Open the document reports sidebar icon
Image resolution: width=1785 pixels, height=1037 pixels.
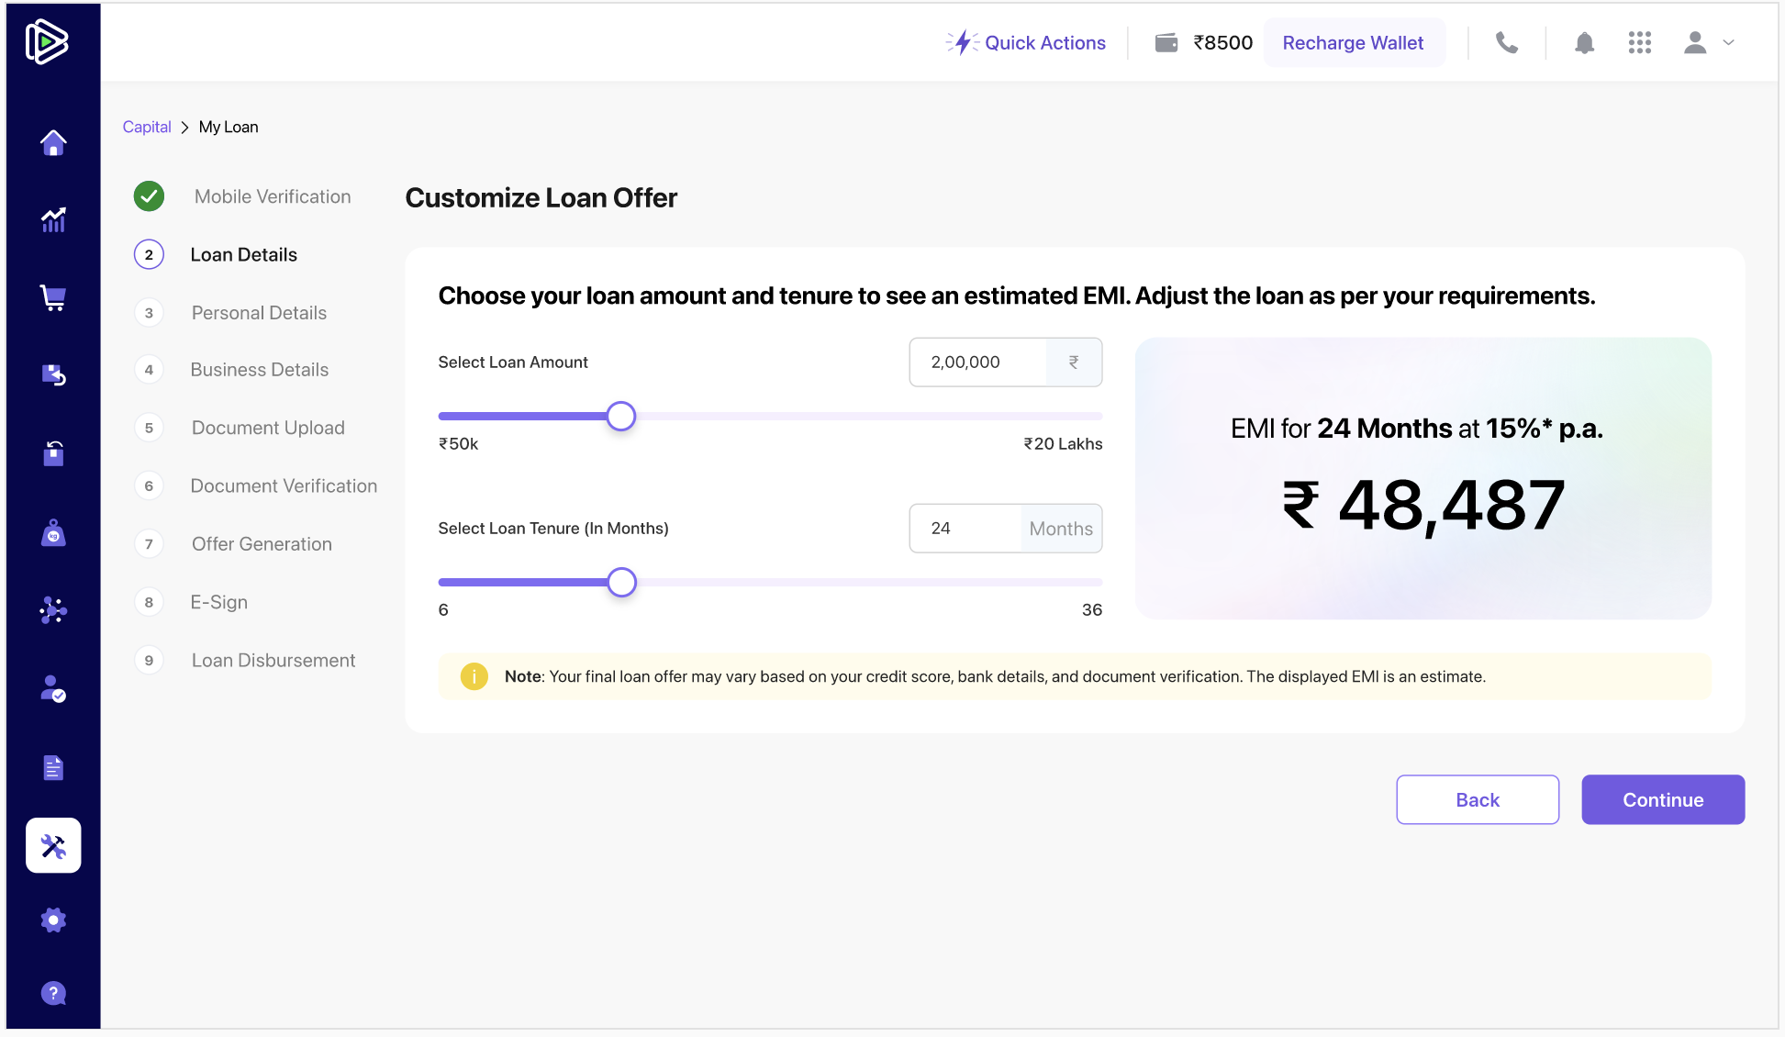click(53, 767)
